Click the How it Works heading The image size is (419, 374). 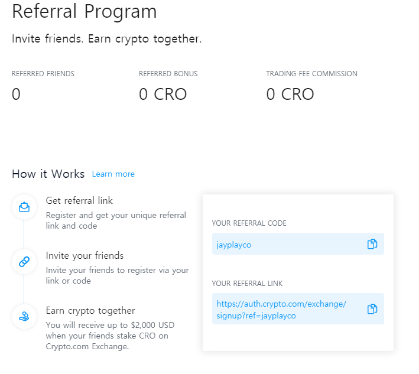[48, 174]
